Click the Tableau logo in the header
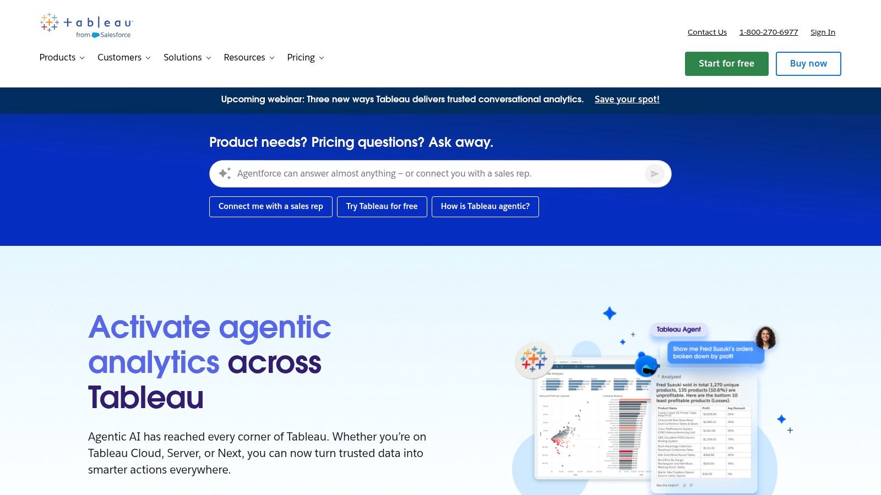 (x=86, y=25)
